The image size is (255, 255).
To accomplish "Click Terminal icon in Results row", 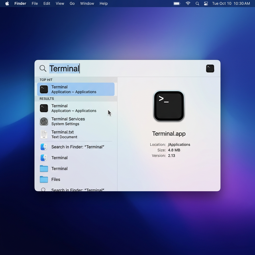I will pos(44,108).
